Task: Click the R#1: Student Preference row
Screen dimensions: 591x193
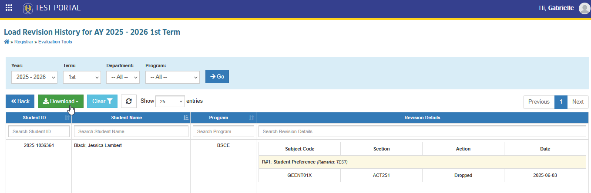Action: [422, 162]
